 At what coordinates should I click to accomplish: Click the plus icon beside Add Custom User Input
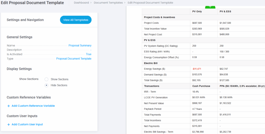(9, 124)
